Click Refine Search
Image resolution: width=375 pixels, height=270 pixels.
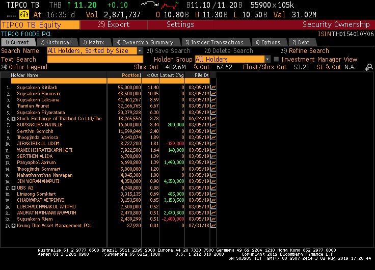305,51
